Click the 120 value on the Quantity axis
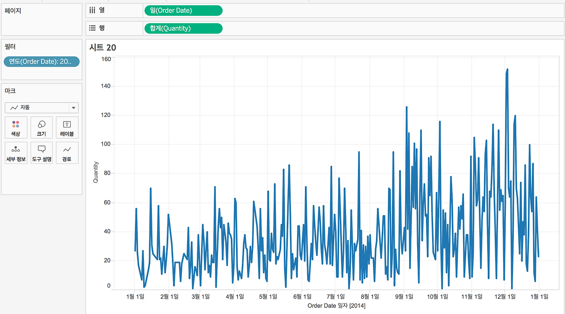The height and width of the screenshot is (314, 565). point(106,115)
